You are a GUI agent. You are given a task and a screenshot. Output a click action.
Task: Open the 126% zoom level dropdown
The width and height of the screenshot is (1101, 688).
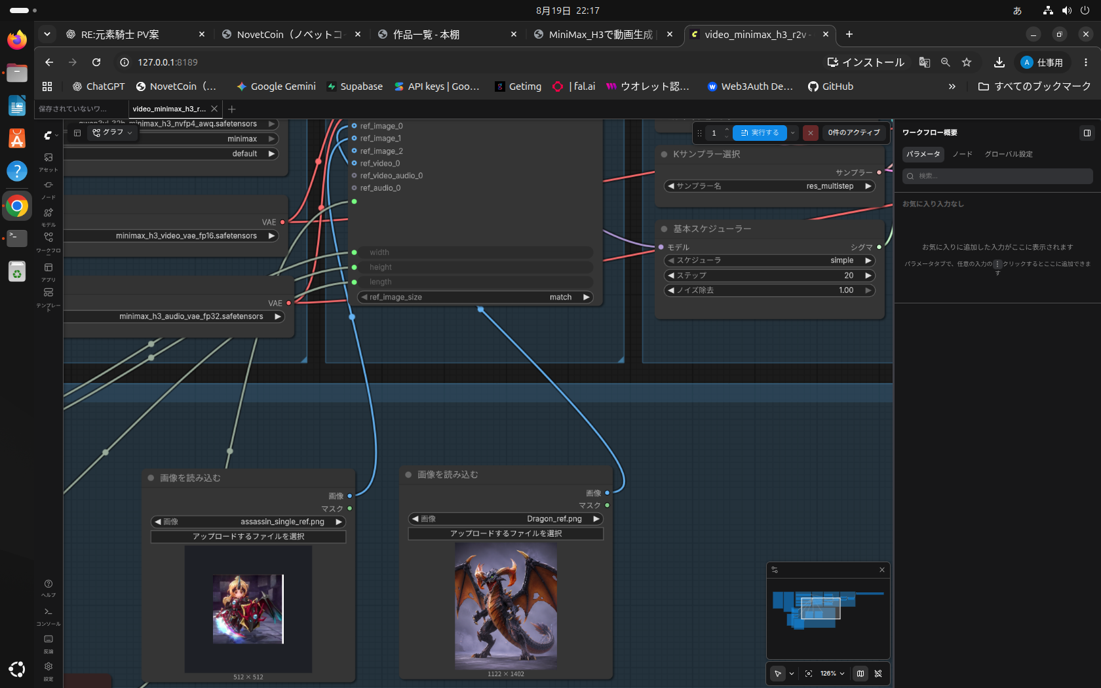(x=832, y=674)
